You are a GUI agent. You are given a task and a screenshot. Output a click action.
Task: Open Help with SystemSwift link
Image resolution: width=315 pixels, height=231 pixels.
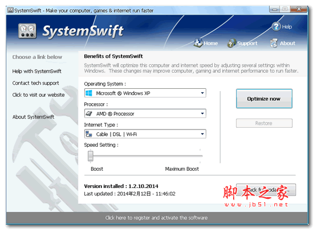(37, 71)
